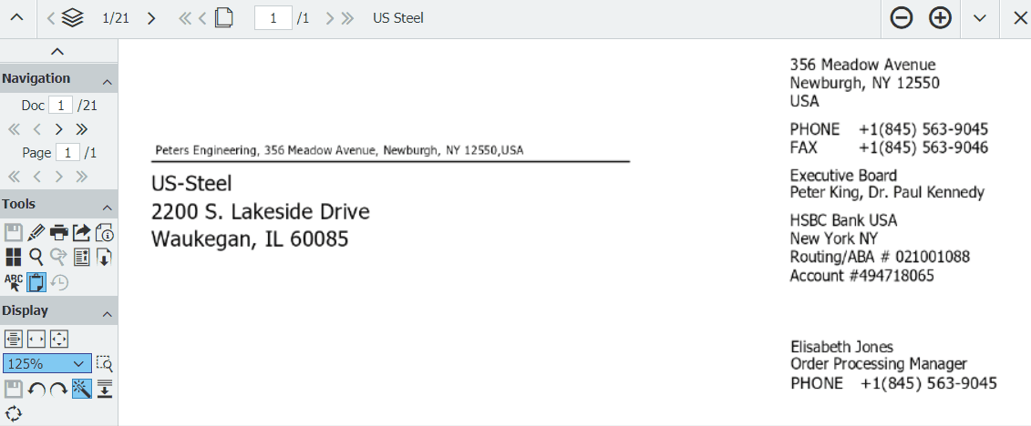Click the magnifier search tool
Screen dimensions: 1031x426
click(36, 258)
